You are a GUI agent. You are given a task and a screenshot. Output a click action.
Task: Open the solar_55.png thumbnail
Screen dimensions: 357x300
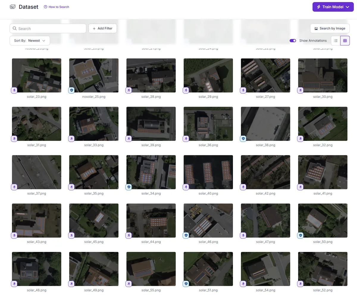tap(151, 269)
